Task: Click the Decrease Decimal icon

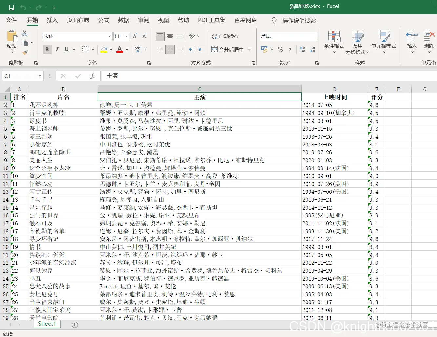Action: pyautogui.click(x=312, y=49)
